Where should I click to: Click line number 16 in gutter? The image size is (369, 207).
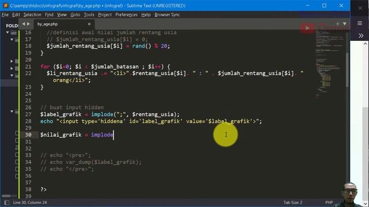(28, 32)
